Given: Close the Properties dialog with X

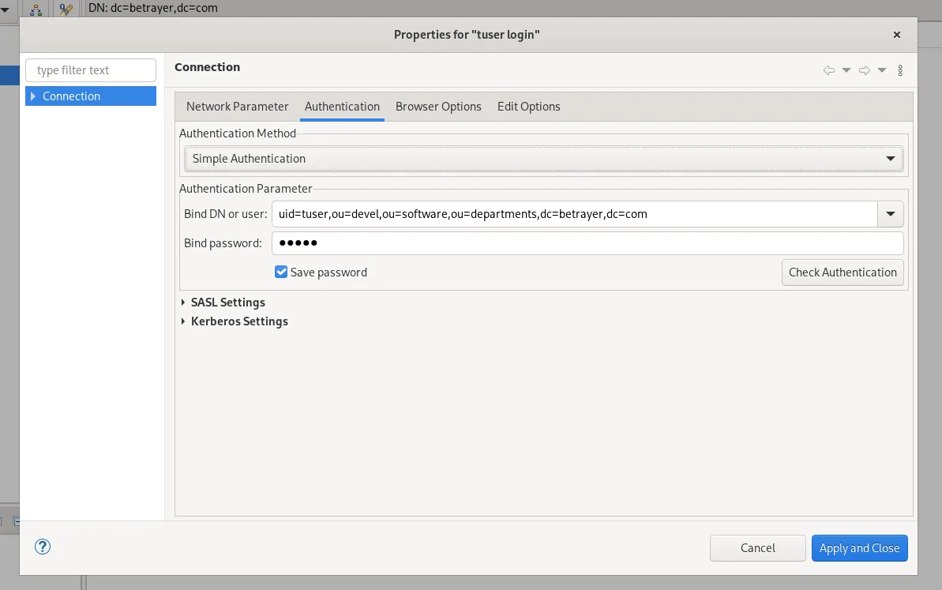Looking at the screenshot, I should [896, 35].
